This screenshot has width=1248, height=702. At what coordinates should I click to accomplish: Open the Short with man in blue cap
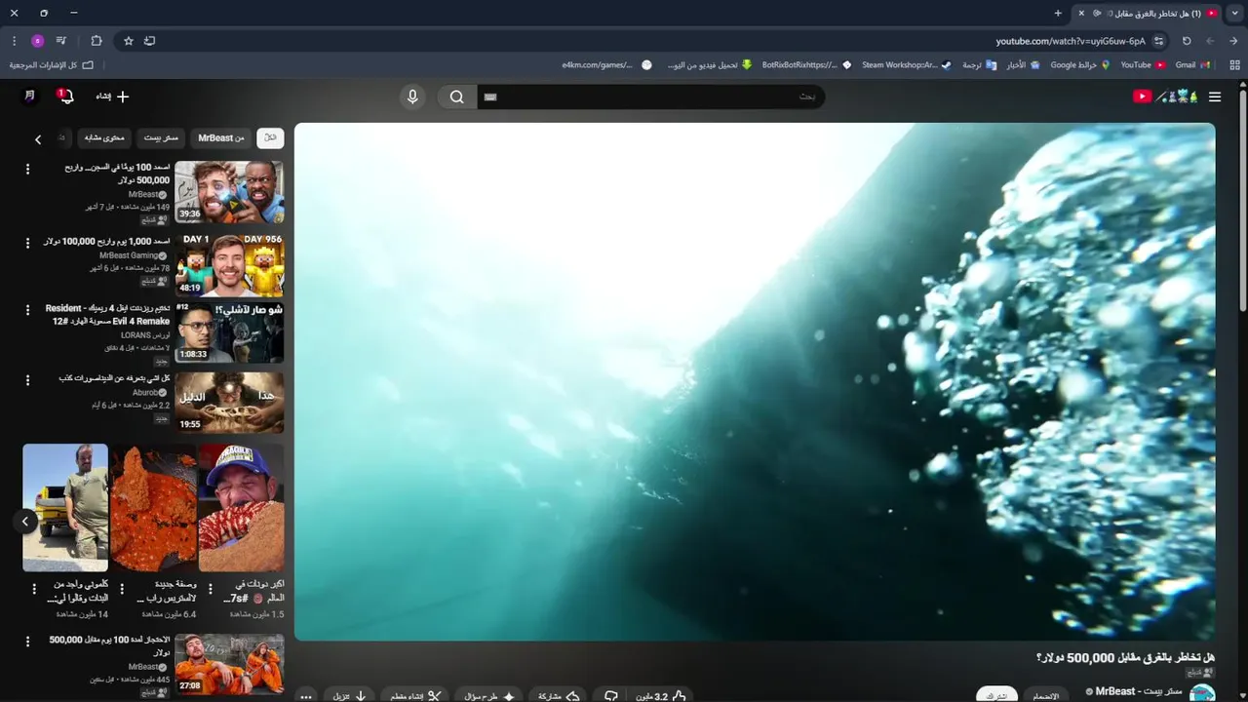pyautogui.click(x=241, y=508)
